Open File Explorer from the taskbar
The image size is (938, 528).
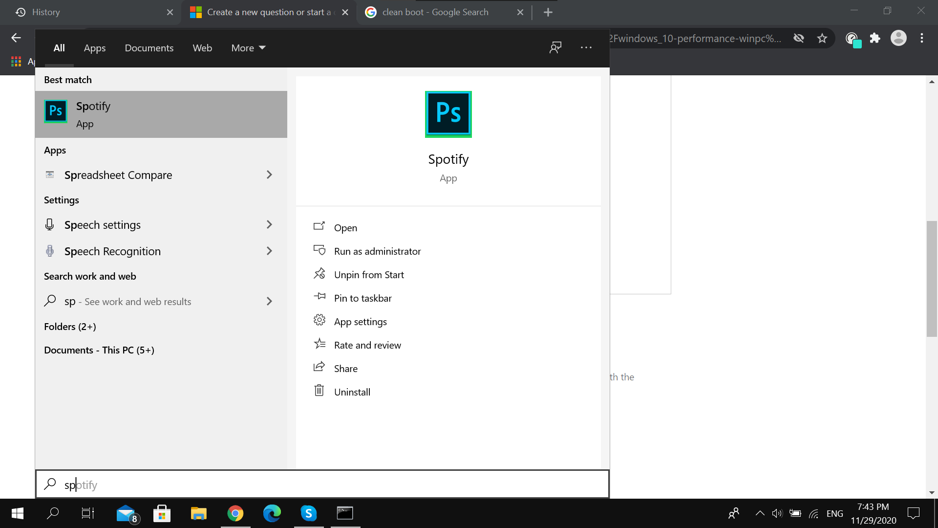click(199, 513)
